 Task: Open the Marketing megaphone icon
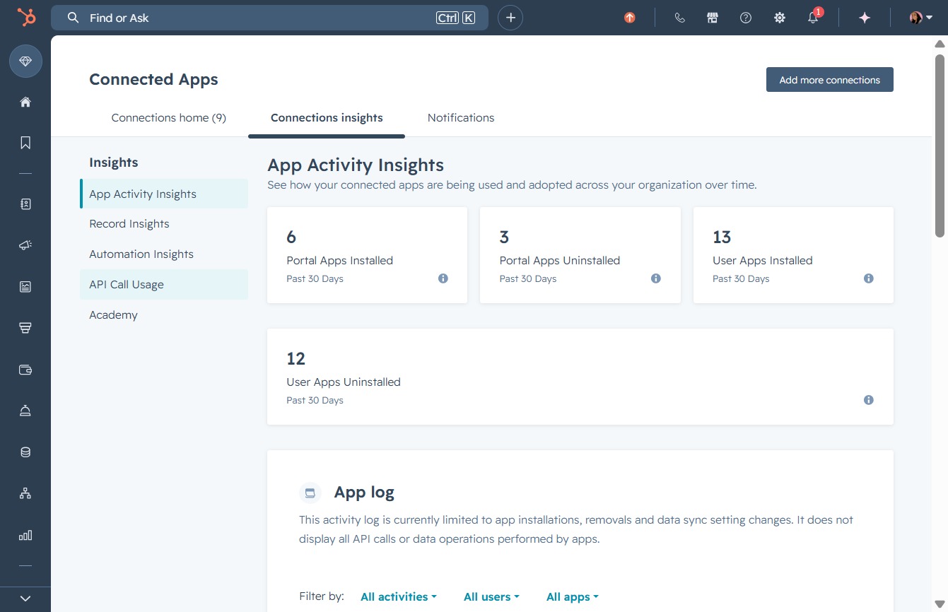click(25, 245)
